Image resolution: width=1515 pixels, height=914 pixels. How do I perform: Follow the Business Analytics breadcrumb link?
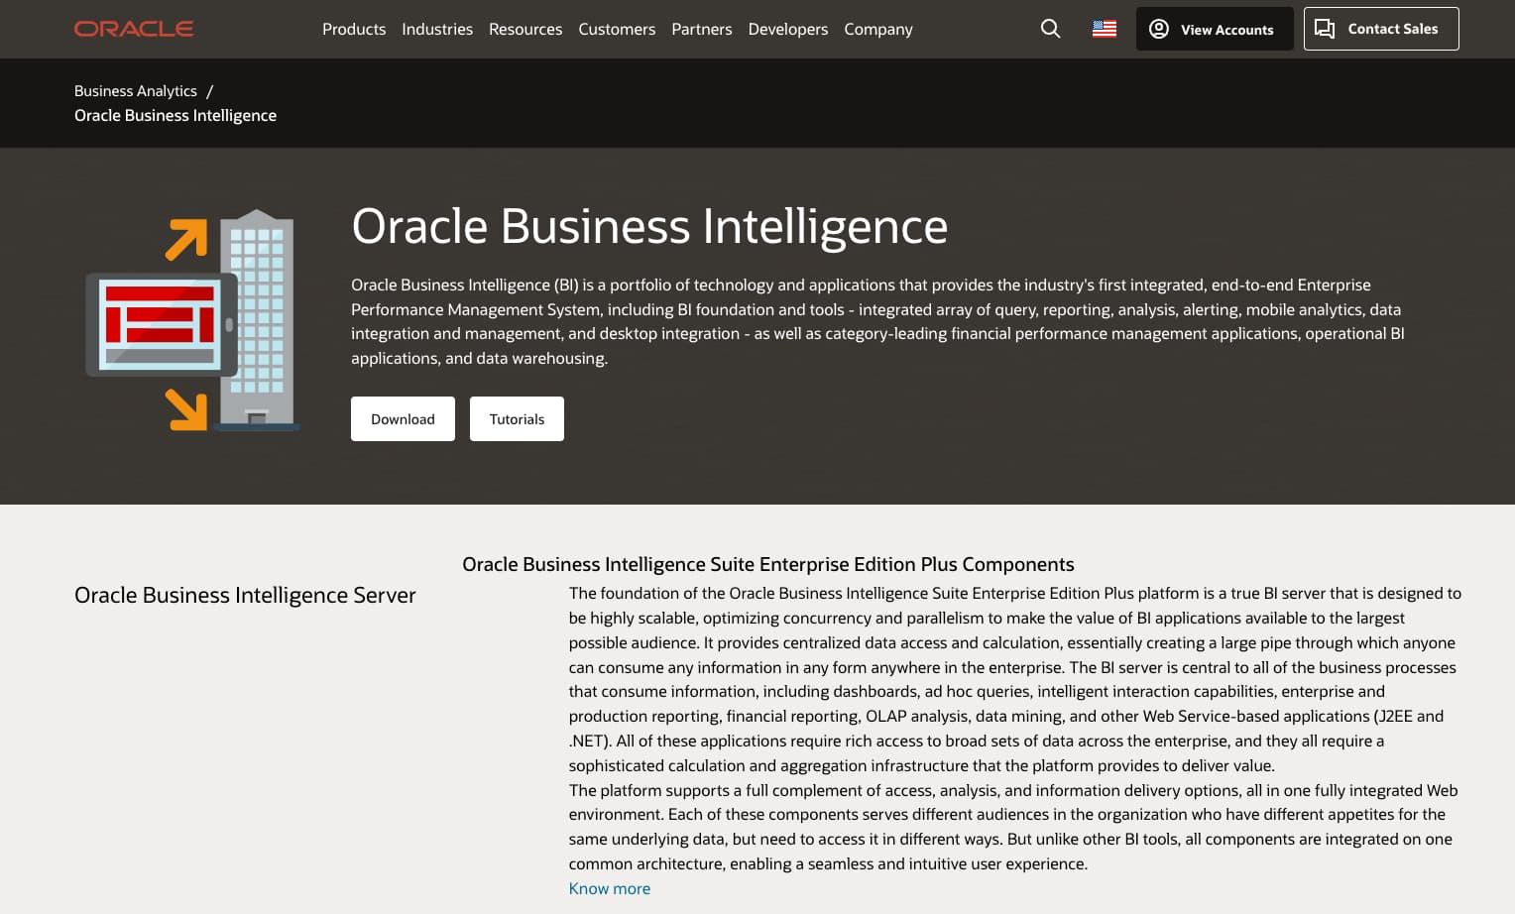(x=136, y=90)
